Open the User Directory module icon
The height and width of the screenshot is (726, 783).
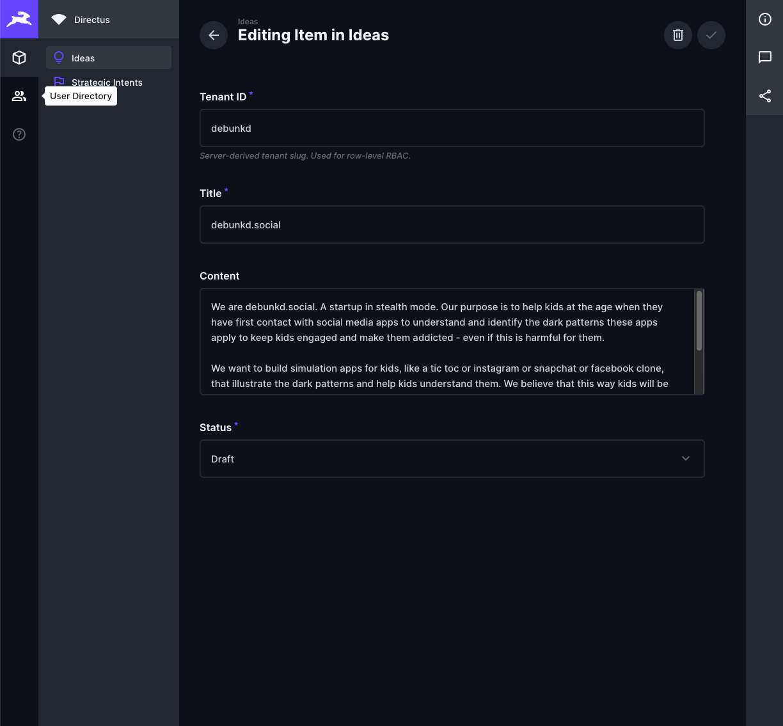(19, 96)
